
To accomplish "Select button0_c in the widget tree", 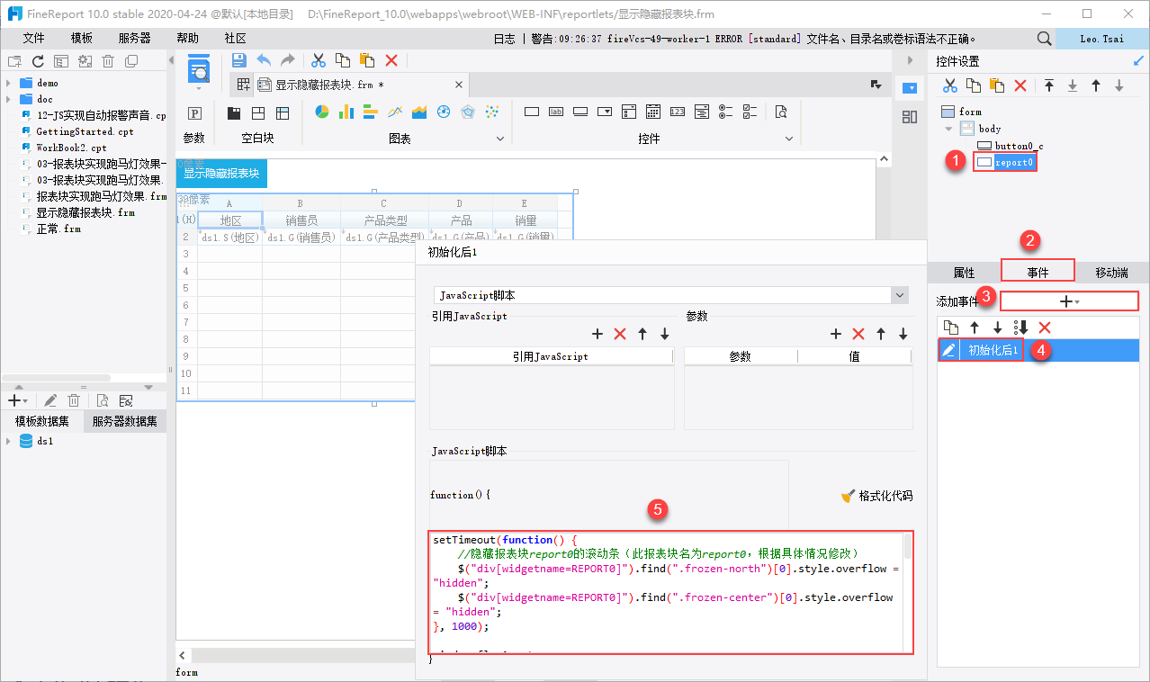I will tap(1019, 146).
